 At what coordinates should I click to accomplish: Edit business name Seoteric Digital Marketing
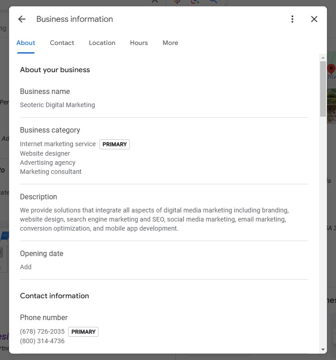click(57, 105)
